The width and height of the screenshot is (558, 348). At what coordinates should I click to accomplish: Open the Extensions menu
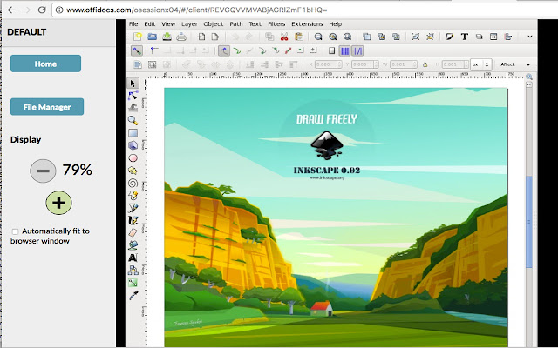tap(307, 24)
